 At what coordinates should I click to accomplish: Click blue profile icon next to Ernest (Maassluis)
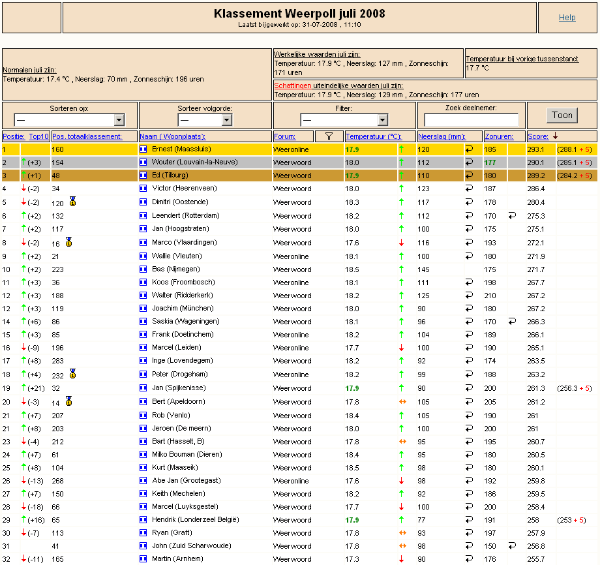143,149
